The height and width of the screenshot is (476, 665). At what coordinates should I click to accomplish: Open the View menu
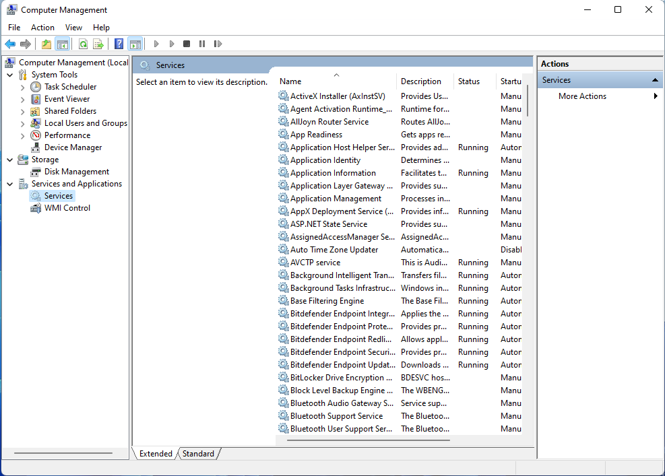pyautogui.click(x=73, y=28)
